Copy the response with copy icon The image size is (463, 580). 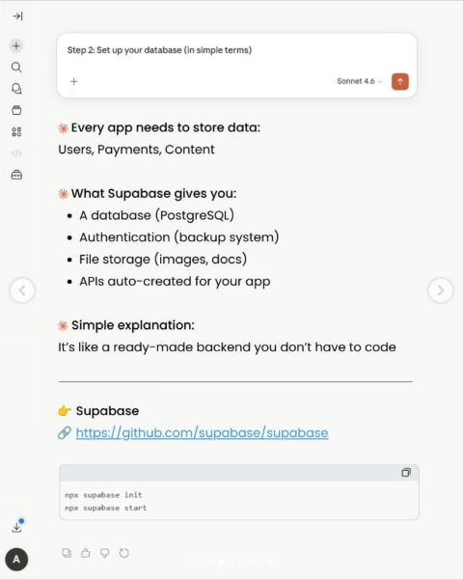[x=67, y=553]
